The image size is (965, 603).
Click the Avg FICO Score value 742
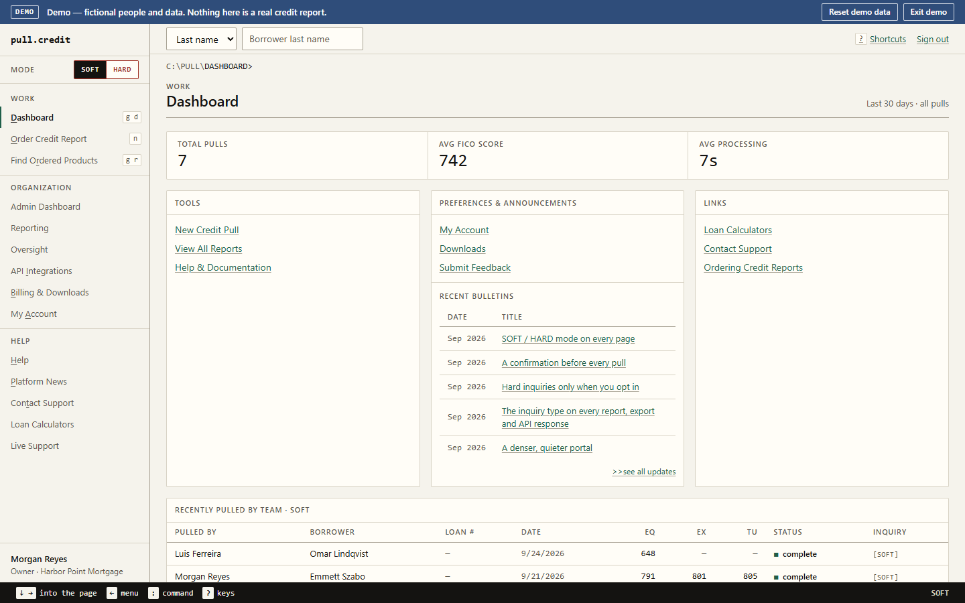[453, 161]
